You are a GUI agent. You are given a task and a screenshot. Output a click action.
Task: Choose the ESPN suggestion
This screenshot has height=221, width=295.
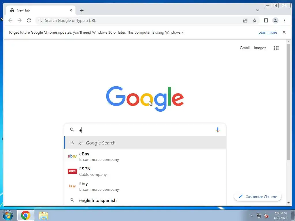145,172
